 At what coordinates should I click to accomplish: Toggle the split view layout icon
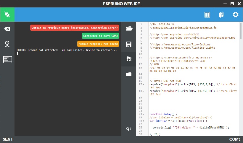point(207,15)
